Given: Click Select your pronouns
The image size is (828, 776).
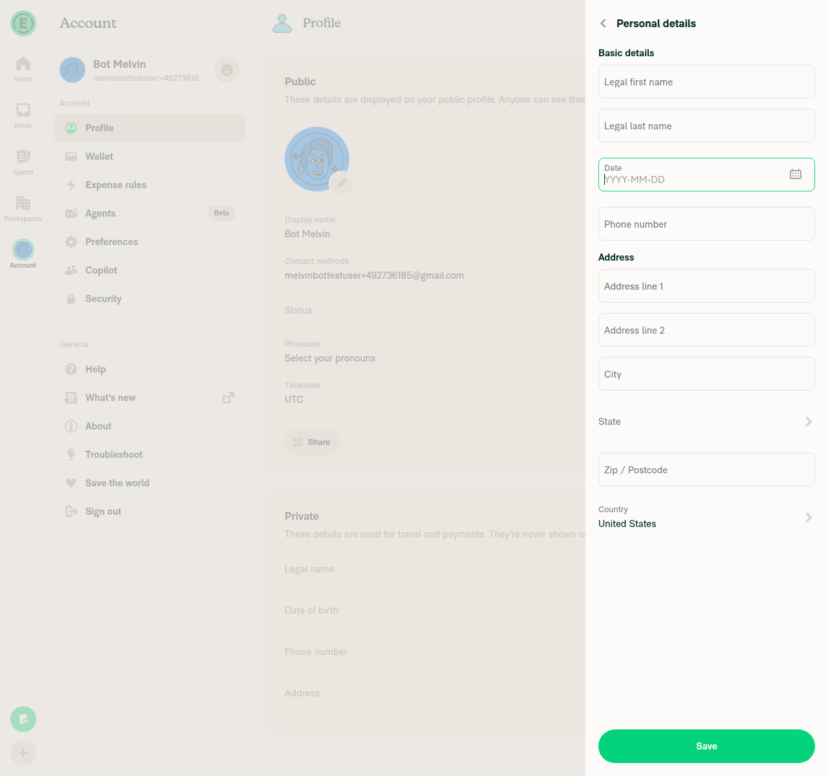Looking at the screenshot, I should pos(330,358).
